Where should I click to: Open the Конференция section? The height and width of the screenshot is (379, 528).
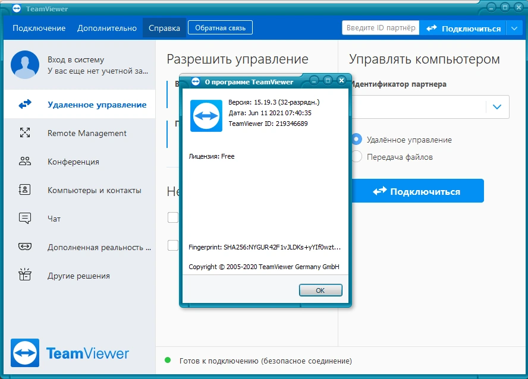point(80,162)
